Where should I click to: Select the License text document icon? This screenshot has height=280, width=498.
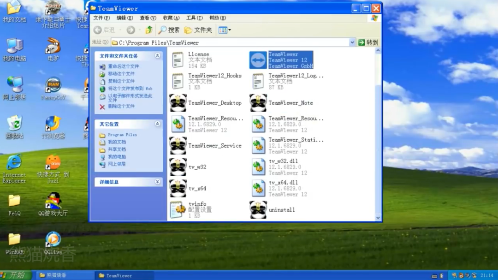pyautogui.click(x=178, y=60)
